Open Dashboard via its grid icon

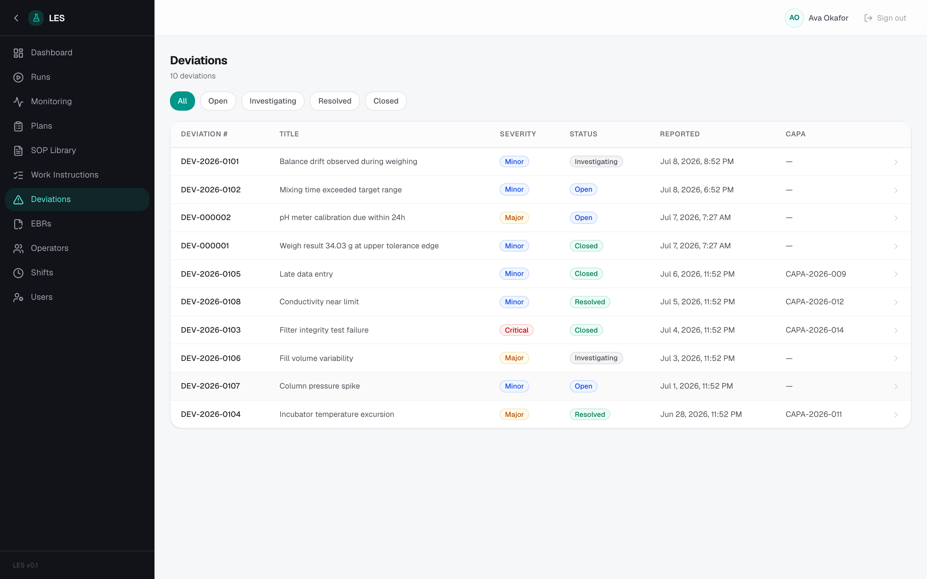coord(18,53)
